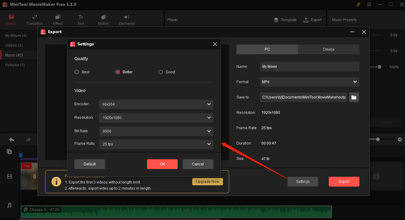Screen dimensions: 405x220
Task: Click the Music Property panel title
Action: (x=344, y=20)
